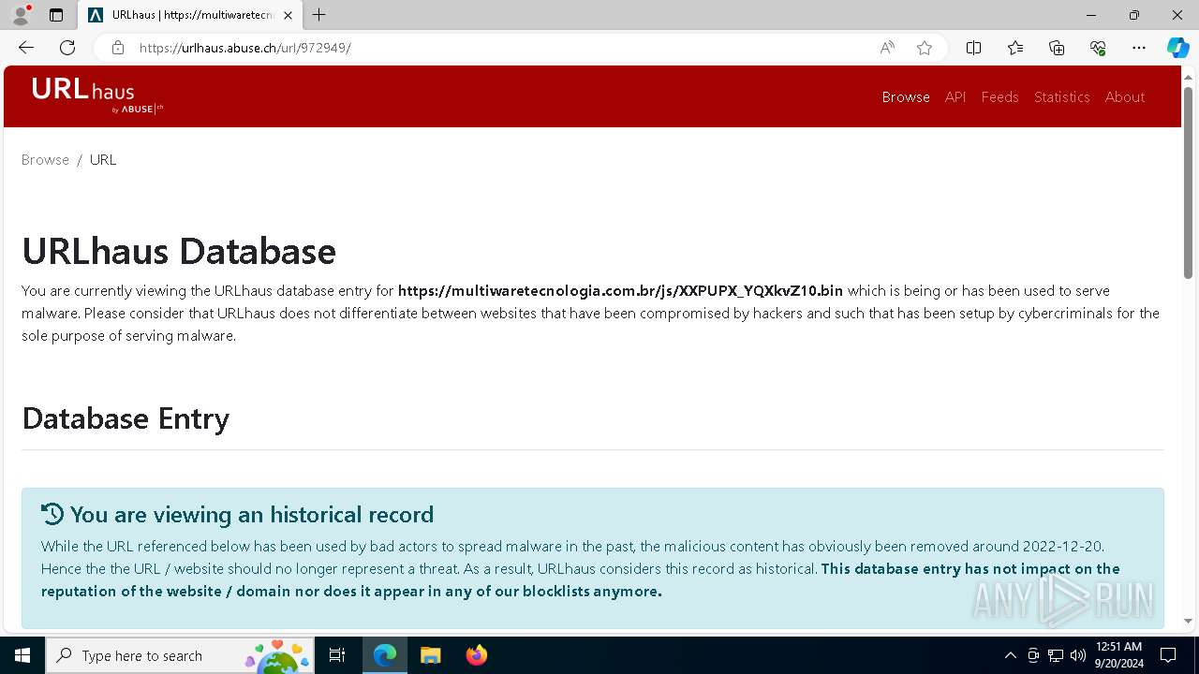This screenshot has width=1199, height=674.
Task: Open the tab actions menu icon
Action: [x=56, y=15]
